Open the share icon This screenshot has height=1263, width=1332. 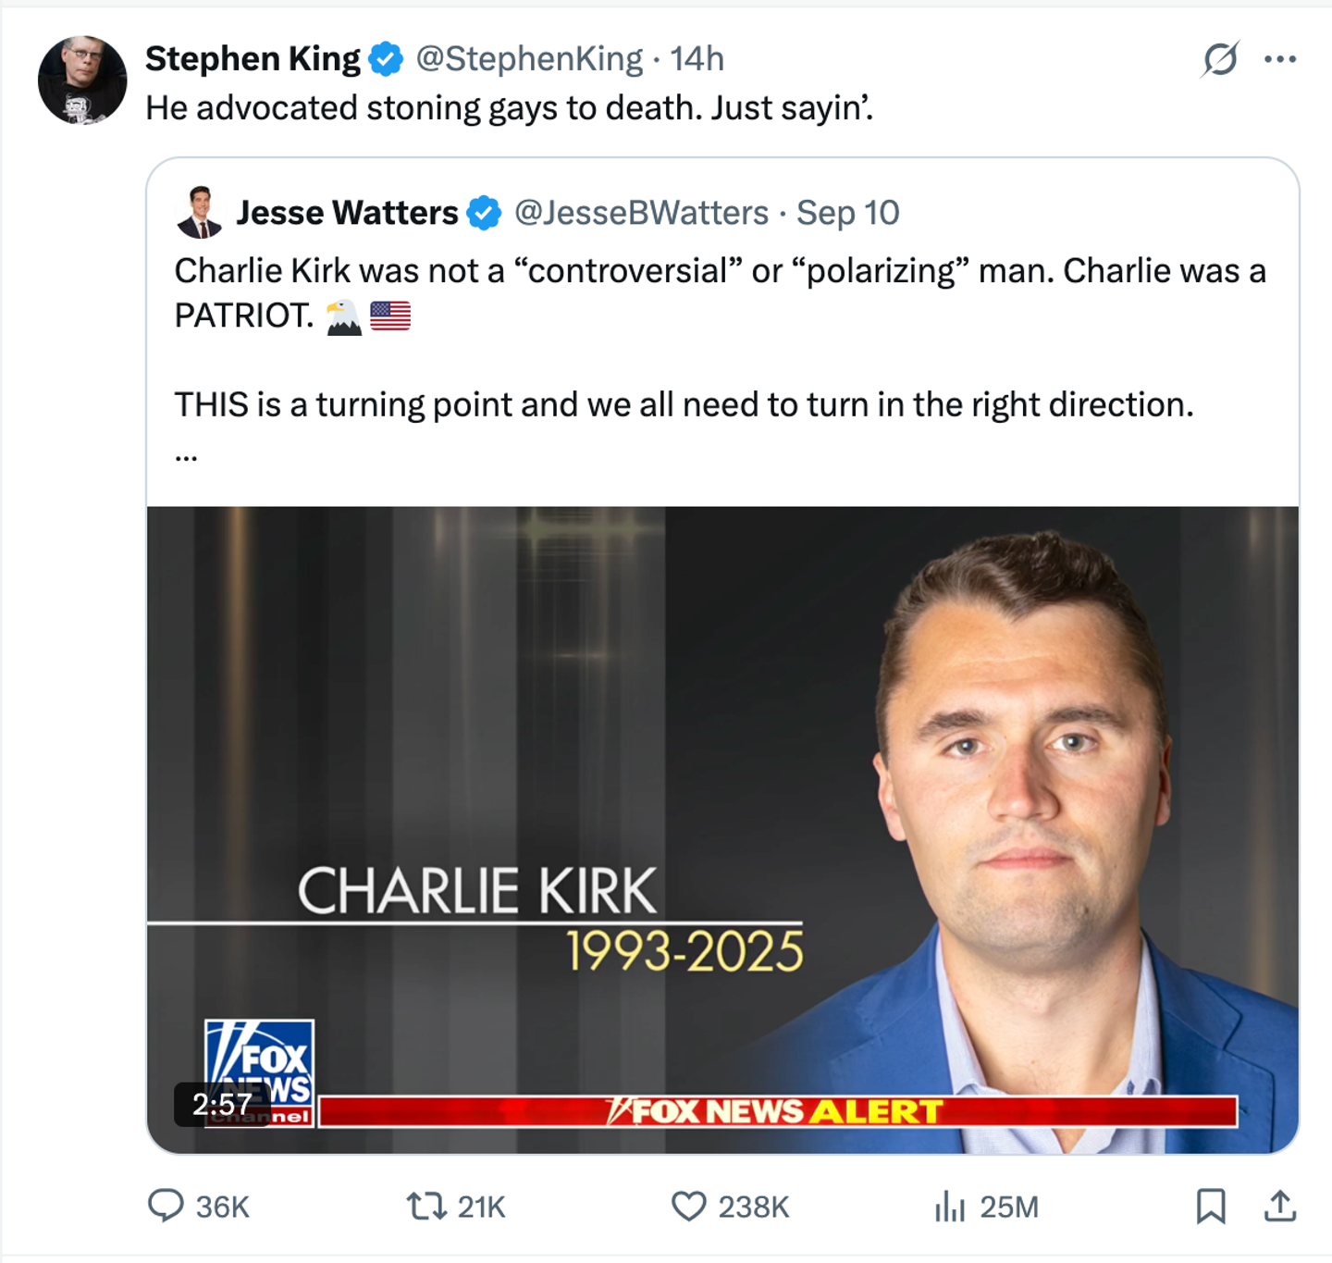tap(1282, 1206)
